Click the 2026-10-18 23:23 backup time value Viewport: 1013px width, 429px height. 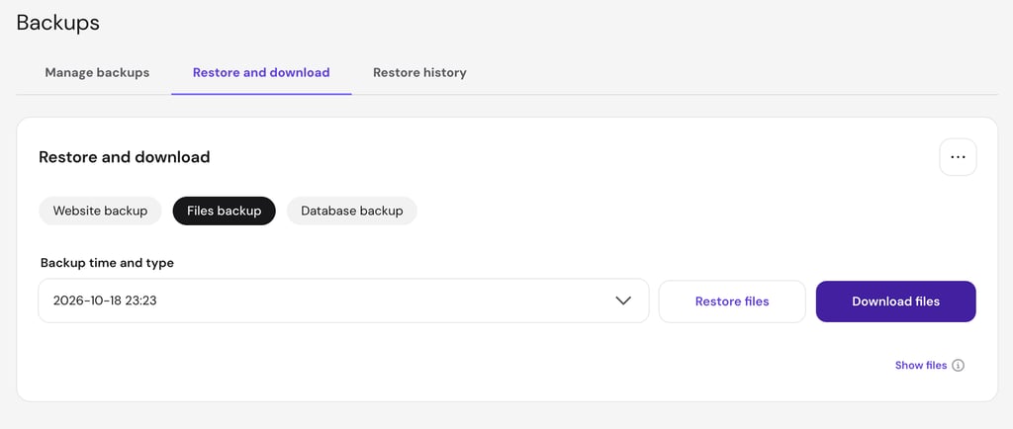point(105,300)
